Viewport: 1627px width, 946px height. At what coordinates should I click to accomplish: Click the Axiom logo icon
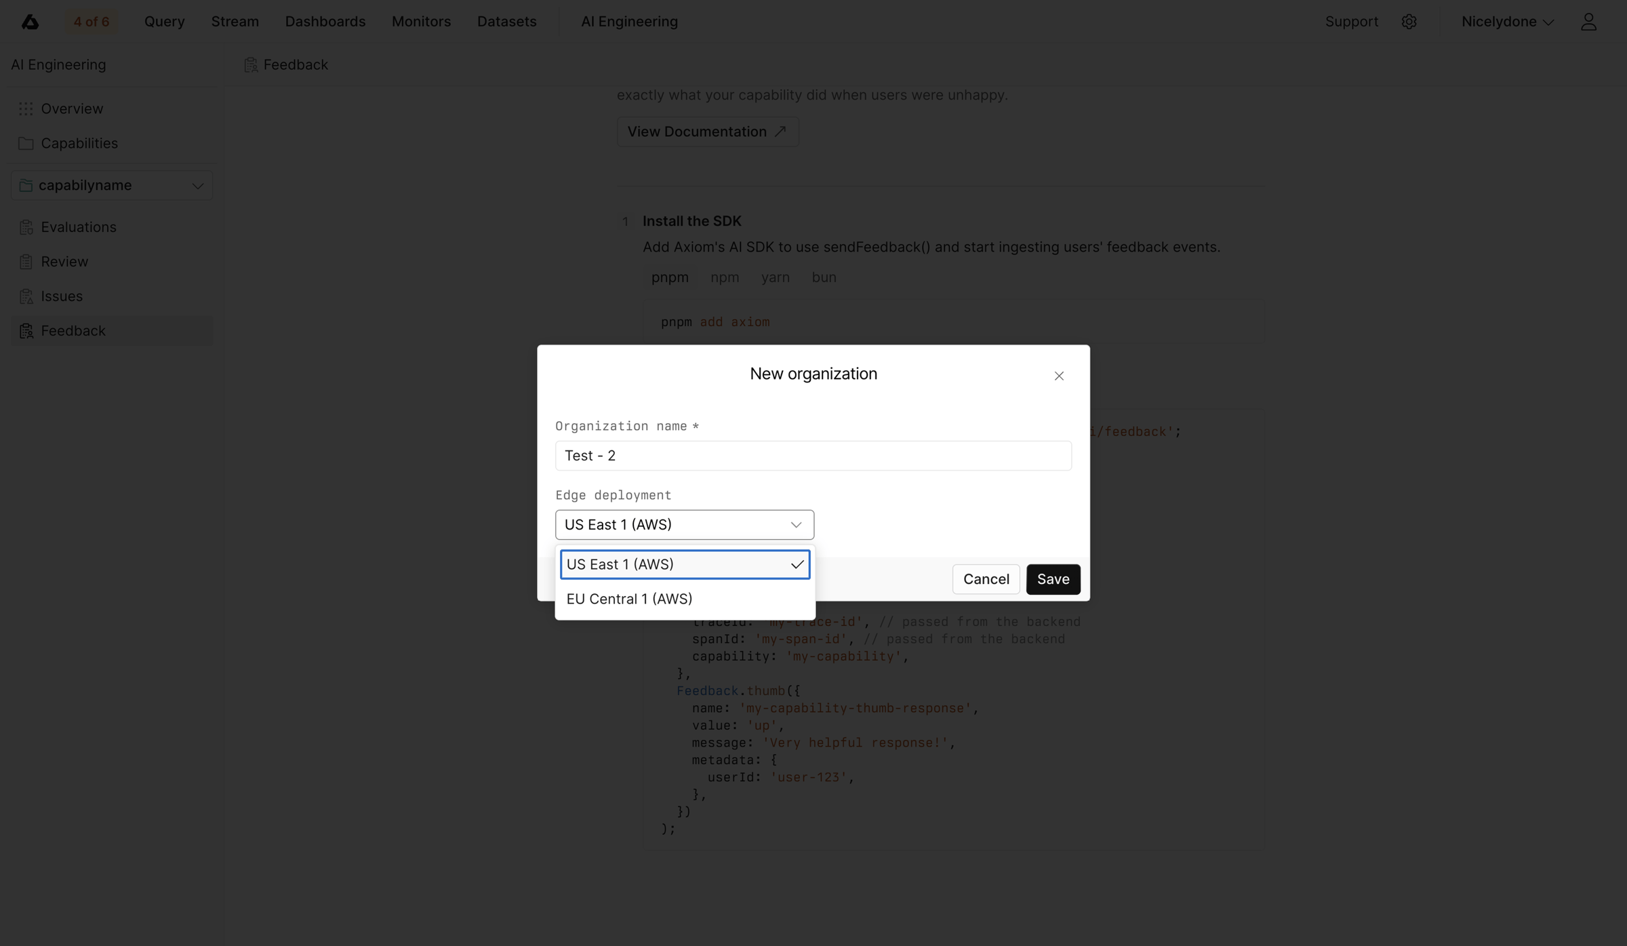pyautogui.click(x=30, y=22)
